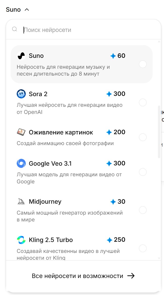
Task: Select the Midjourney radio button
Action: coord(143,210)
